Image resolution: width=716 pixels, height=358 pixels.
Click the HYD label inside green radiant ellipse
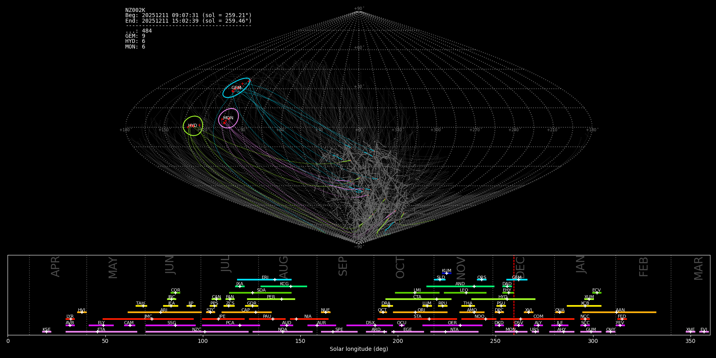[193, 126]
